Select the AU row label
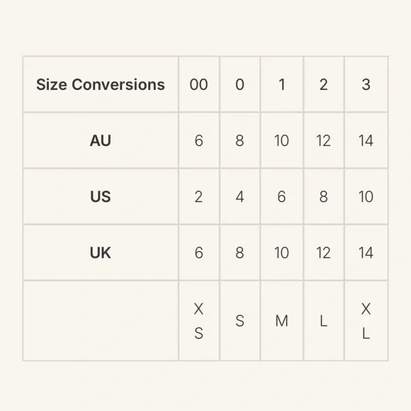411x411 pixels. [101, 140]
